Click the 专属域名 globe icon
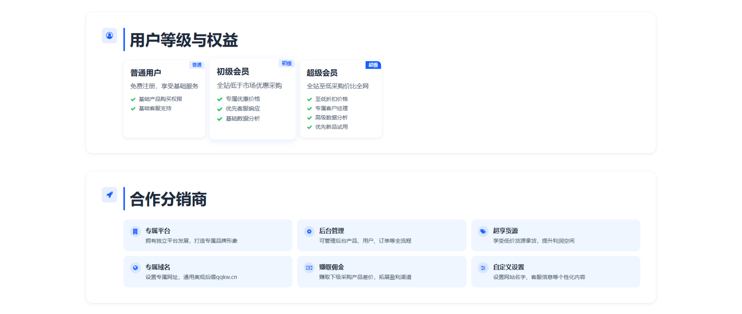 (135, 268)
